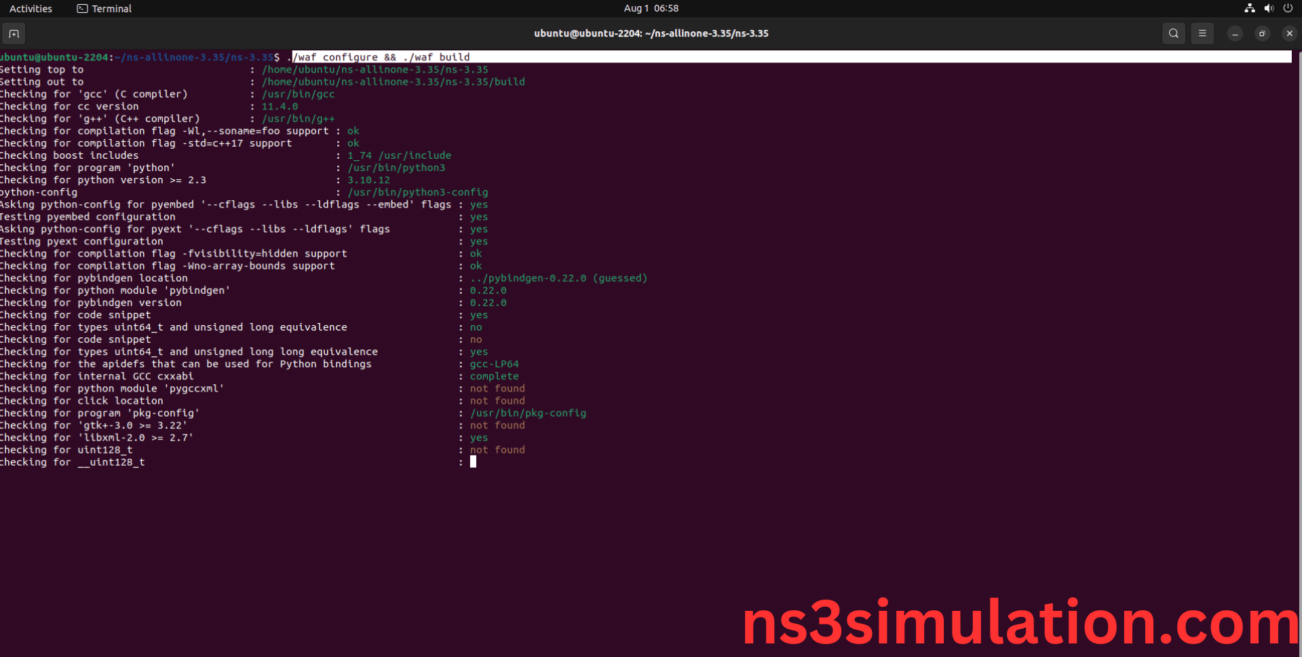Close the terminal window
Viewport: 1302px width, 657px height.
[1289, 33]
